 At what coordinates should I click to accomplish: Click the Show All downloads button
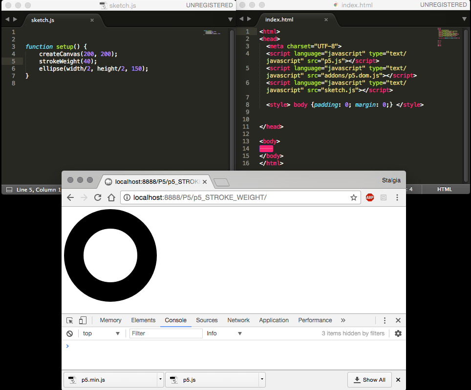369,380
